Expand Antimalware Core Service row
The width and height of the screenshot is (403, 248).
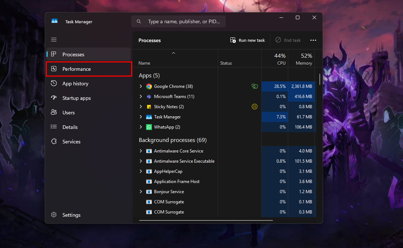141,151
